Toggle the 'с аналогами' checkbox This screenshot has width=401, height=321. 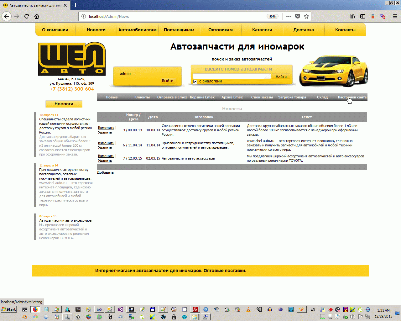click(x=195, y=82)
